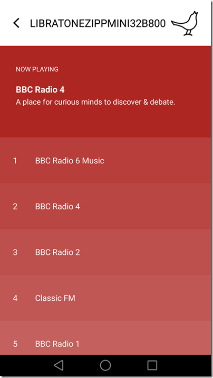Tap preset number 1
The height and width of the screenshot is (378, 213).
tap(15, 161)
